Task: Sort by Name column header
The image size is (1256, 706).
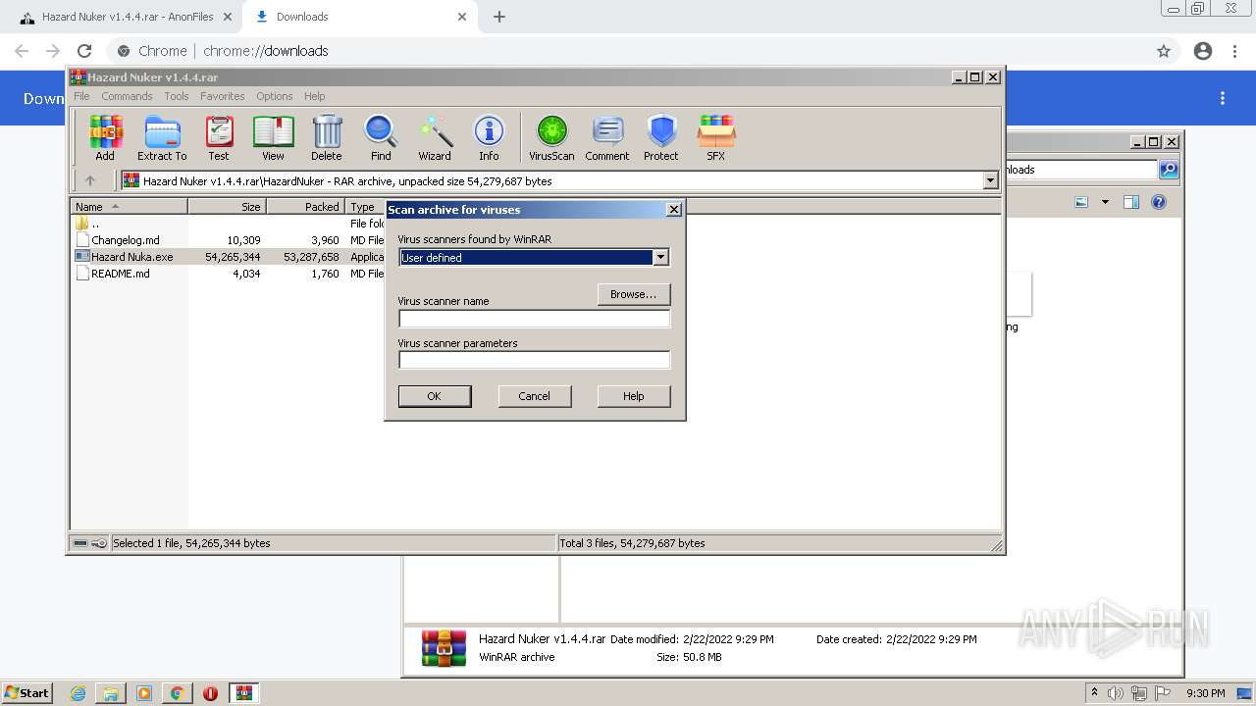Action: pyautogui.click(x=130, y=207)
